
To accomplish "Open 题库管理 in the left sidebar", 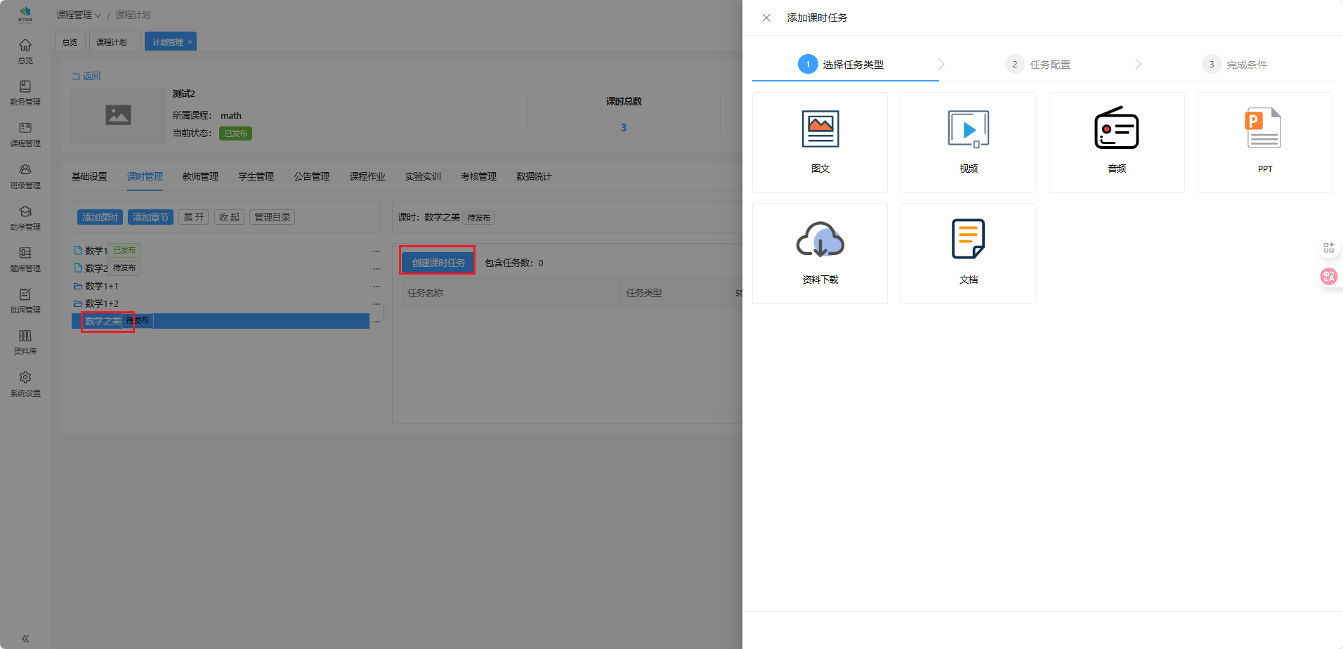I will (25, 258).
